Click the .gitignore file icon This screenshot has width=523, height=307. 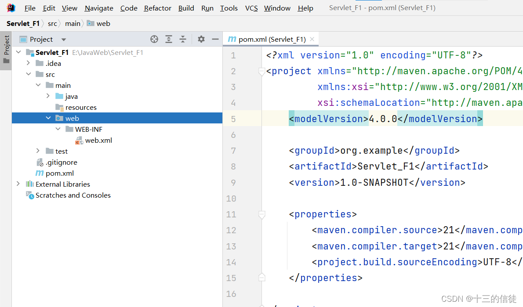39,162
